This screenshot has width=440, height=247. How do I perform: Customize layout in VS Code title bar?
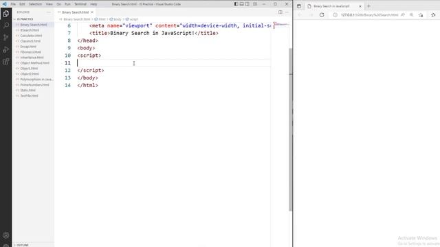tap(255, 4)
